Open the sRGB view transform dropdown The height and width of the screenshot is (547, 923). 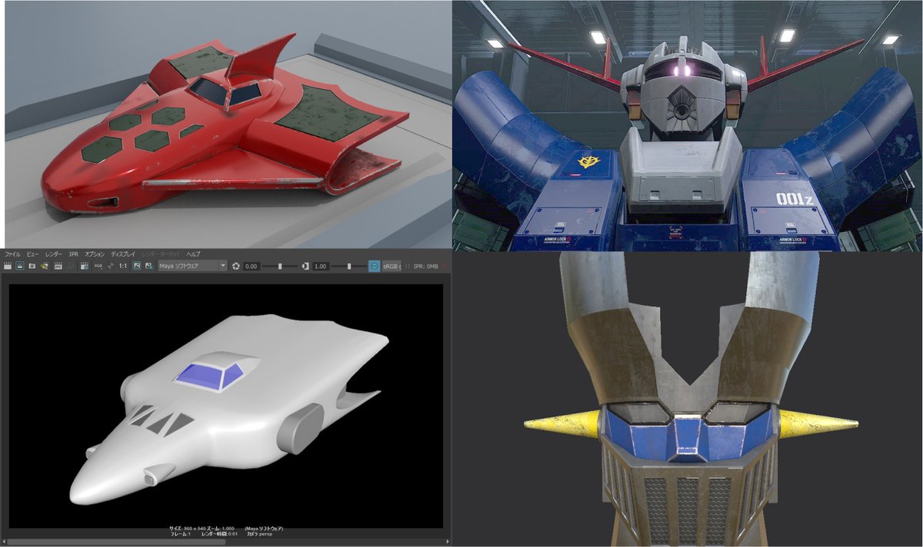[x=392, y=266]
